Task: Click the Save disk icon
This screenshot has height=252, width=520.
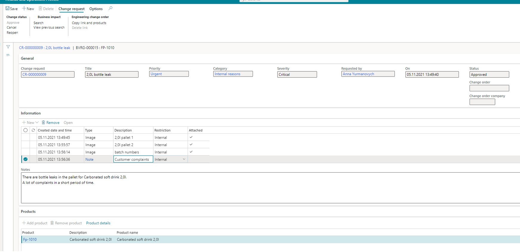Action: (7, 9)
